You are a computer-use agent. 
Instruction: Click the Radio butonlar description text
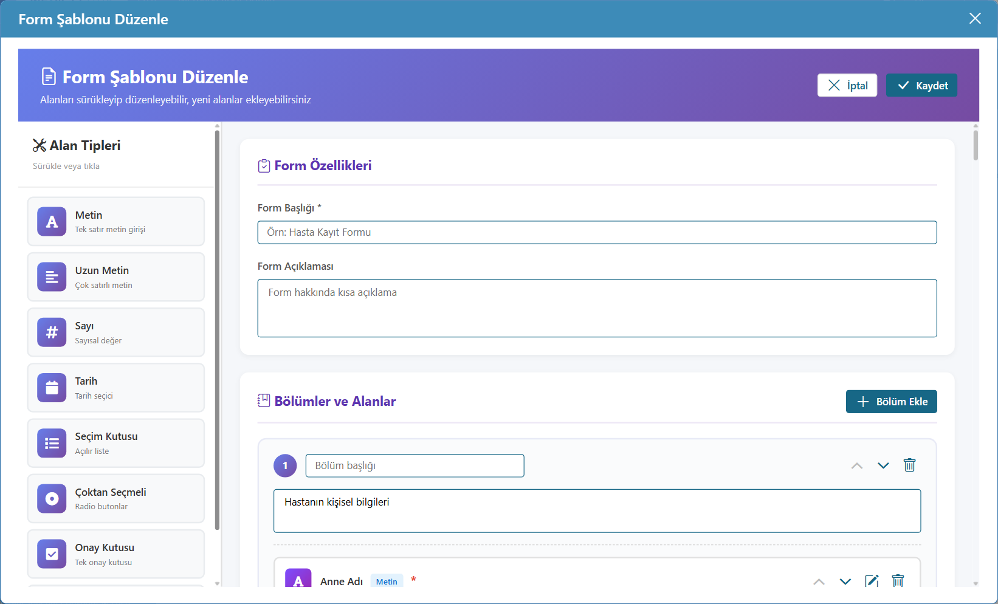[x=102, y=507]
